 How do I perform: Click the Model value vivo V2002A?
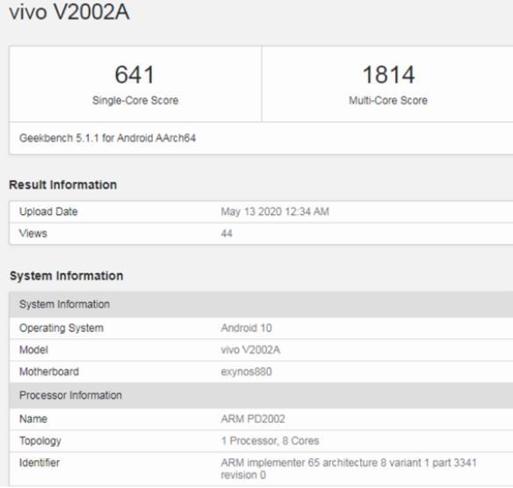point(250,349)
